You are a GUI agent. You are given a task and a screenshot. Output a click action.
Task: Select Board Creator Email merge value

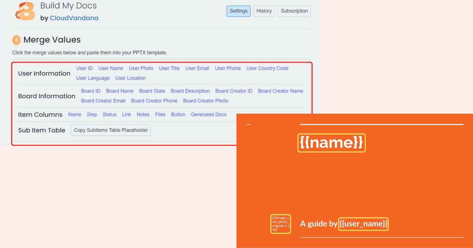103,101
